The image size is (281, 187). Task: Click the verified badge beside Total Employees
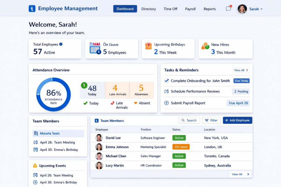(61, 44)
